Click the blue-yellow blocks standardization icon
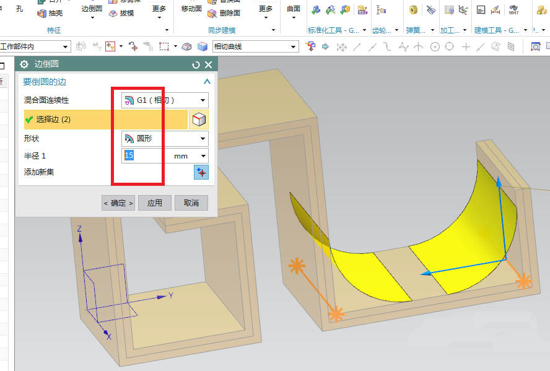The height and width of the screenshot is (371, 550). click(x=346, y=10)
